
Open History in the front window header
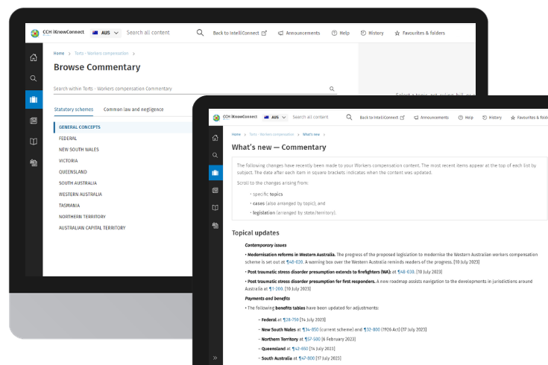[491, 117]
